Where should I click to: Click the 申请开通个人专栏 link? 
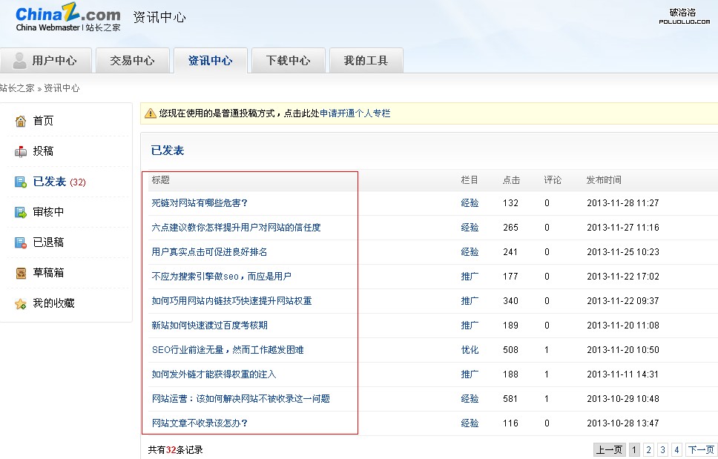[x=355, y=113]
